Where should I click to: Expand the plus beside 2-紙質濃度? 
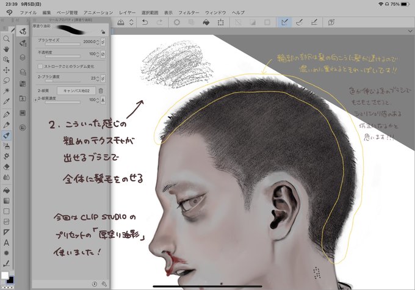tap(36, 100)
